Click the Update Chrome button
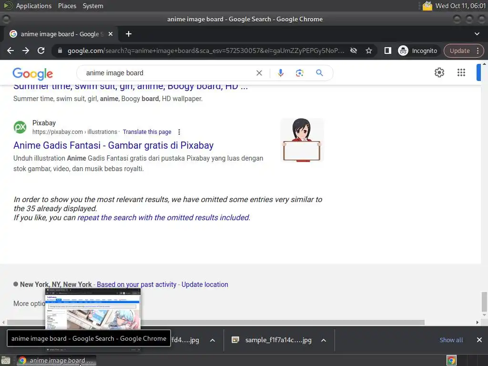Viewport: 488px width, 366px height. 459,51
